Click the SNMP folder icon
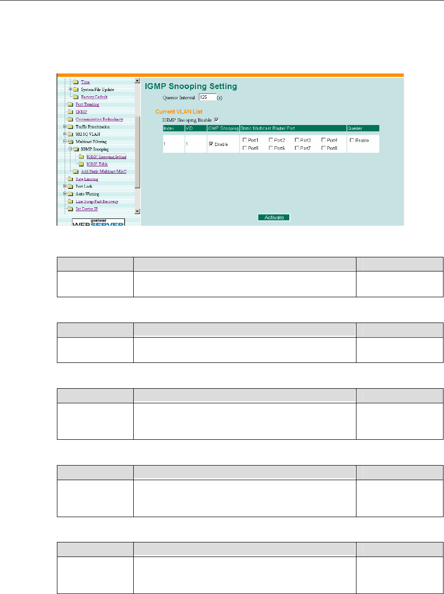The height and width of the screenshot is (594, 444). (71, 111)
